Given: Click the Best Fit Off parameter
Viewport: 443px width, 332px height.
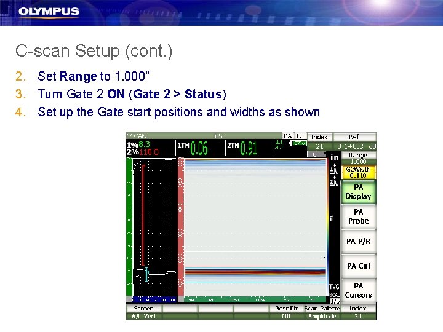Looking at the screenshot, I should coord(286,312).
